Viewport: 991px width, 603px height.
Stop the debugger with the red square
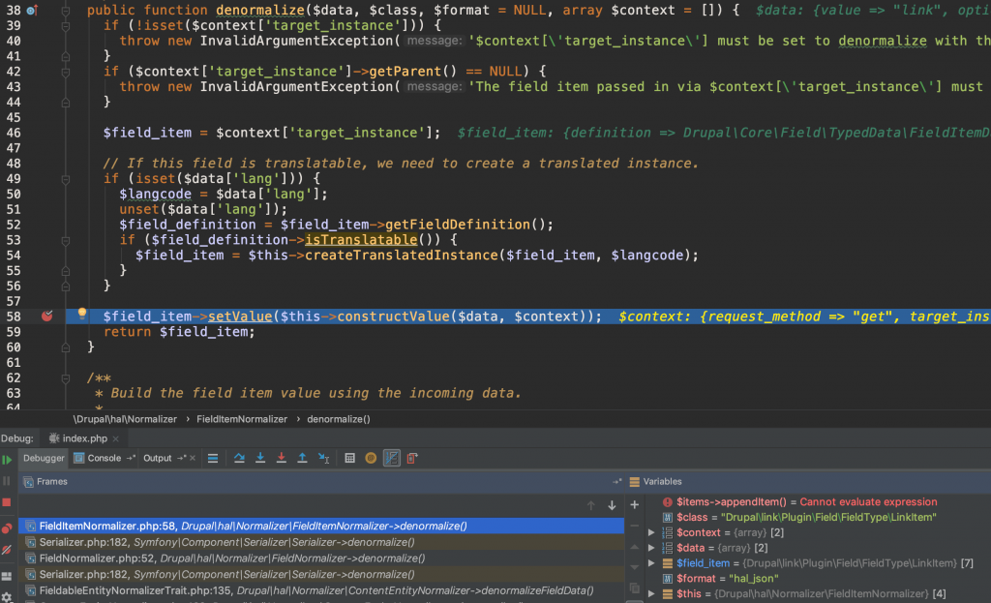tap(8, 502)
